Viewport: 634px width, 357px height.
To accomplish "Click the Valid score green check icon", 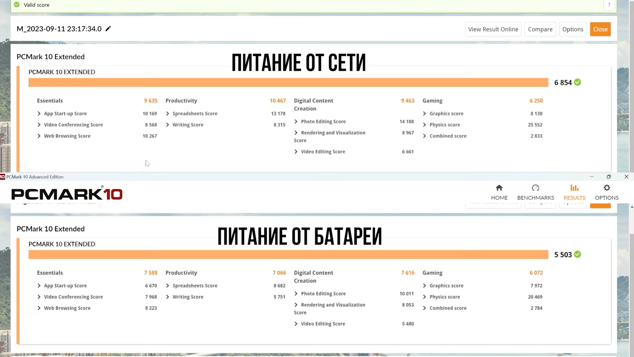I will (17, 5).
